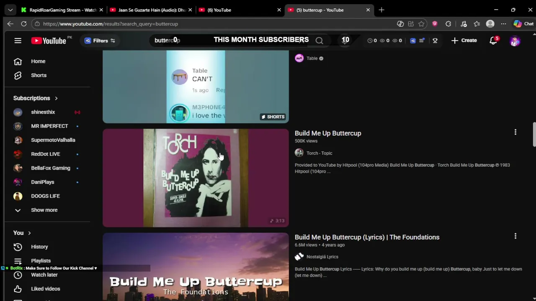Open the account avatar menu

[515, 41]
